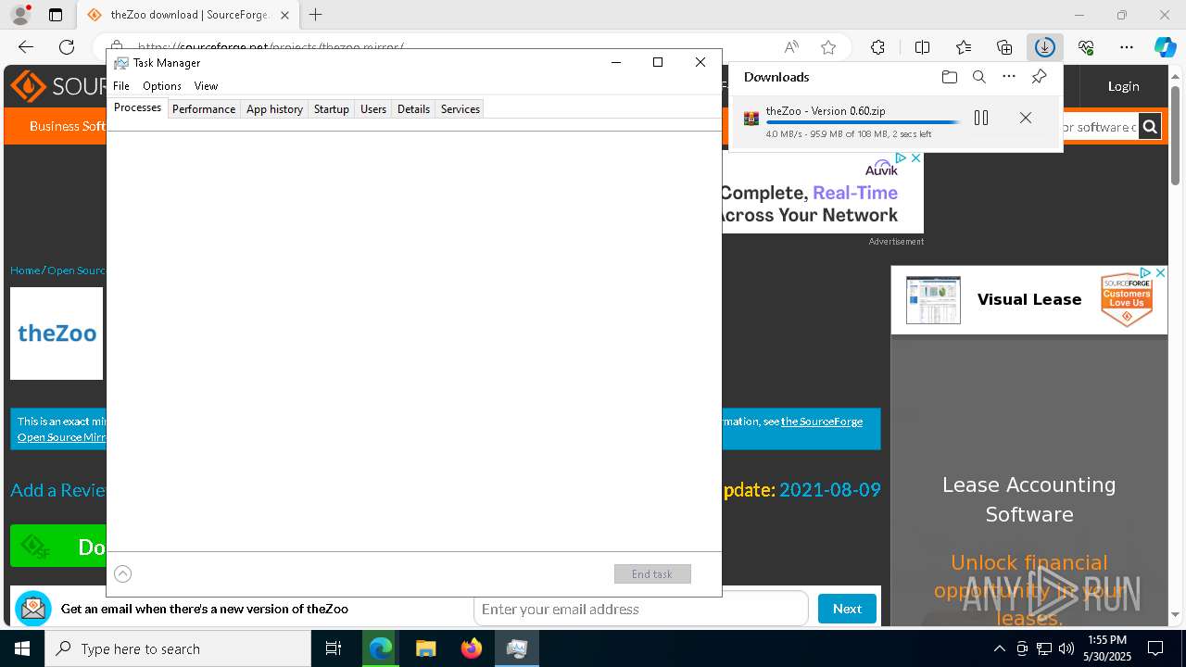
Task: Click the SourceForge logo in header
Action: coord(57,87)
